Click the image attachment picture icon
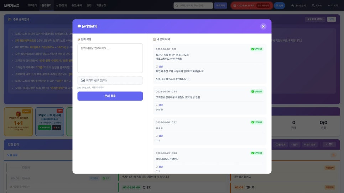The image size is (344, 193). tap(83, 80)
